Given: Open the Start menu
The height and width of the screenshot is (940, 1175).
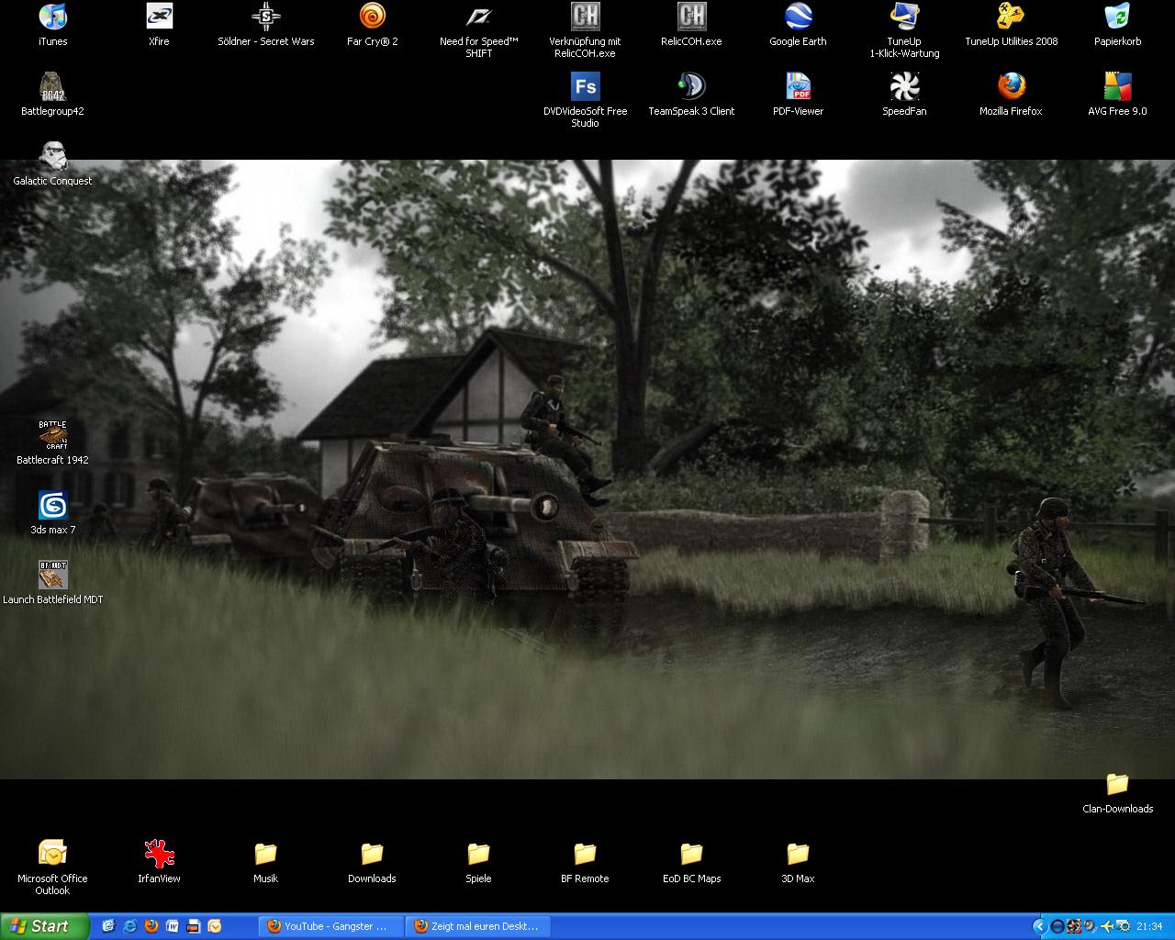Looking at the screenshot, I should (x=45, y=926).
